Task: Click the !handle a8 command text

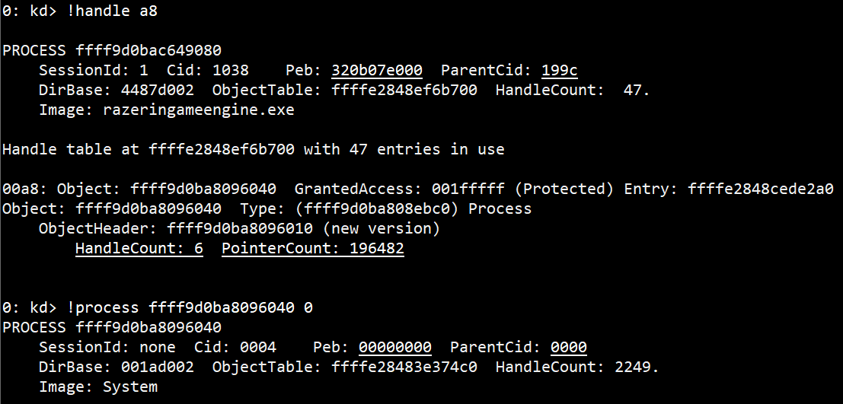Action: [112, 11]
